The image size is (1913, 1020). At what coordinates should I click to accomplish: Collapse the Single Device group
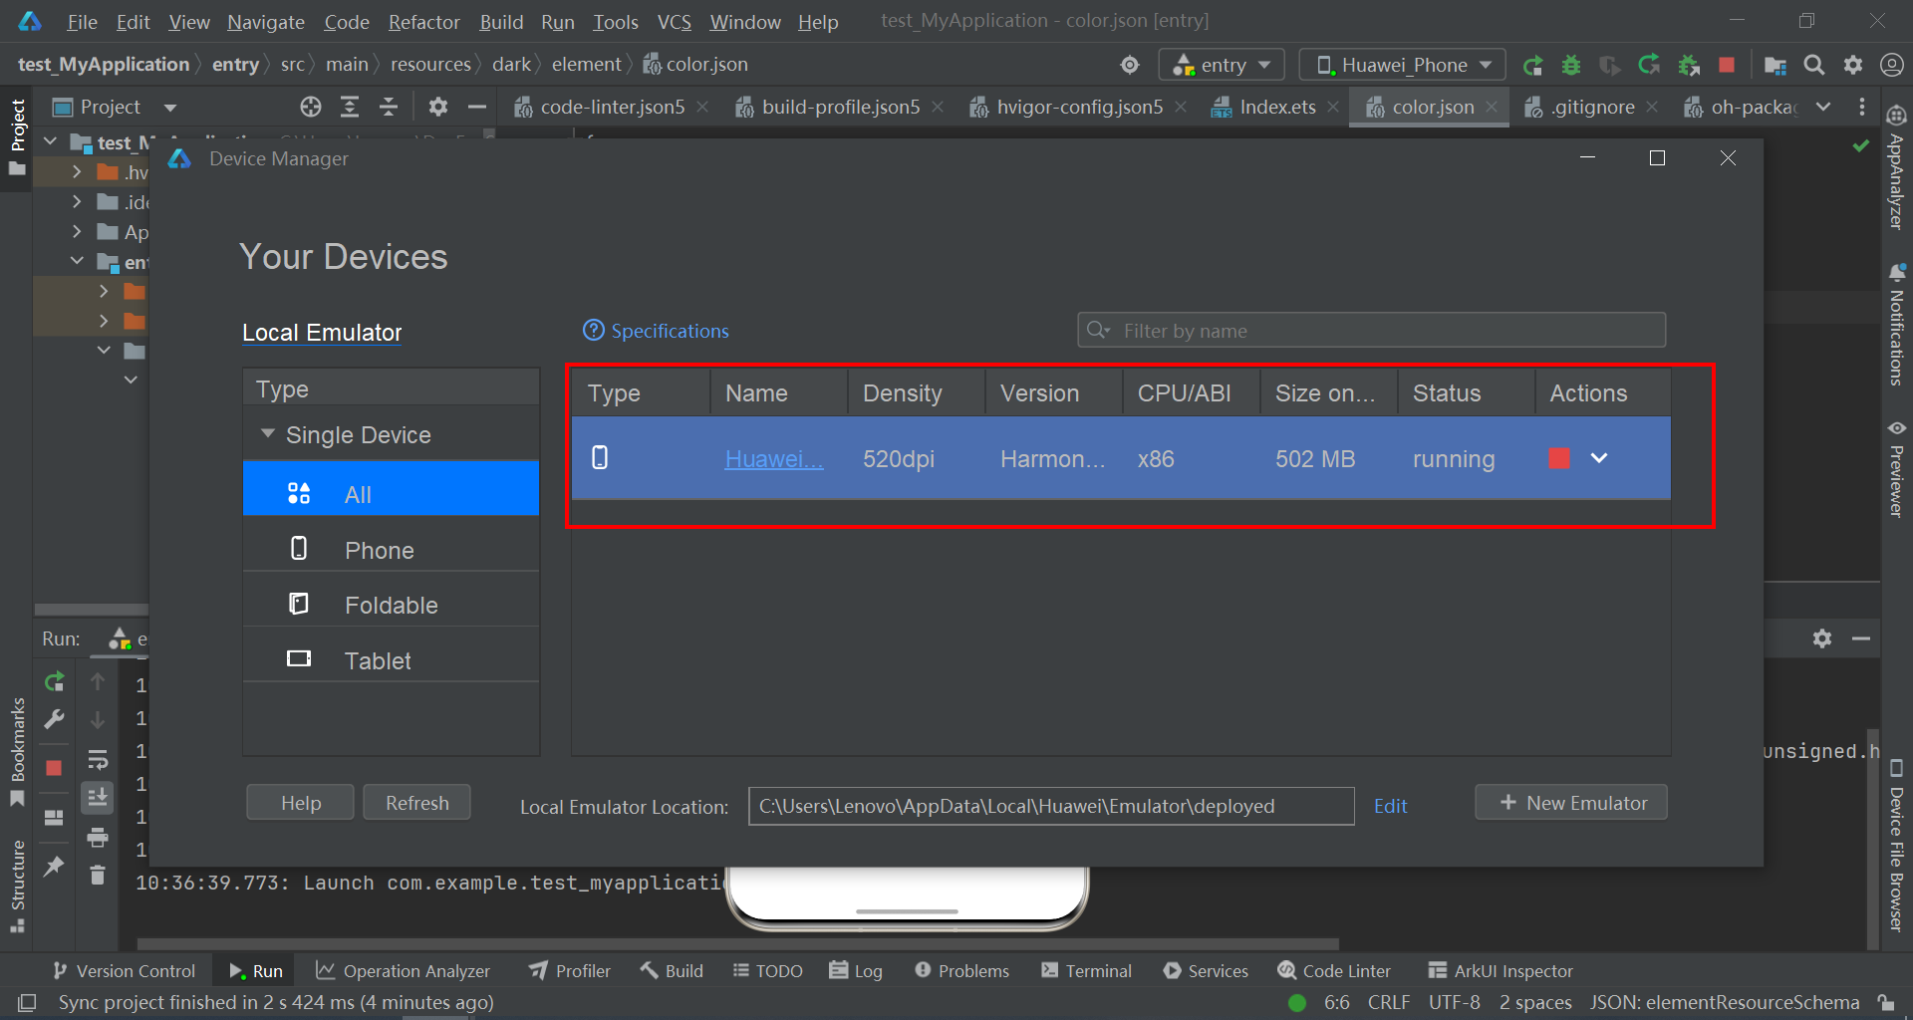(267, 434)
